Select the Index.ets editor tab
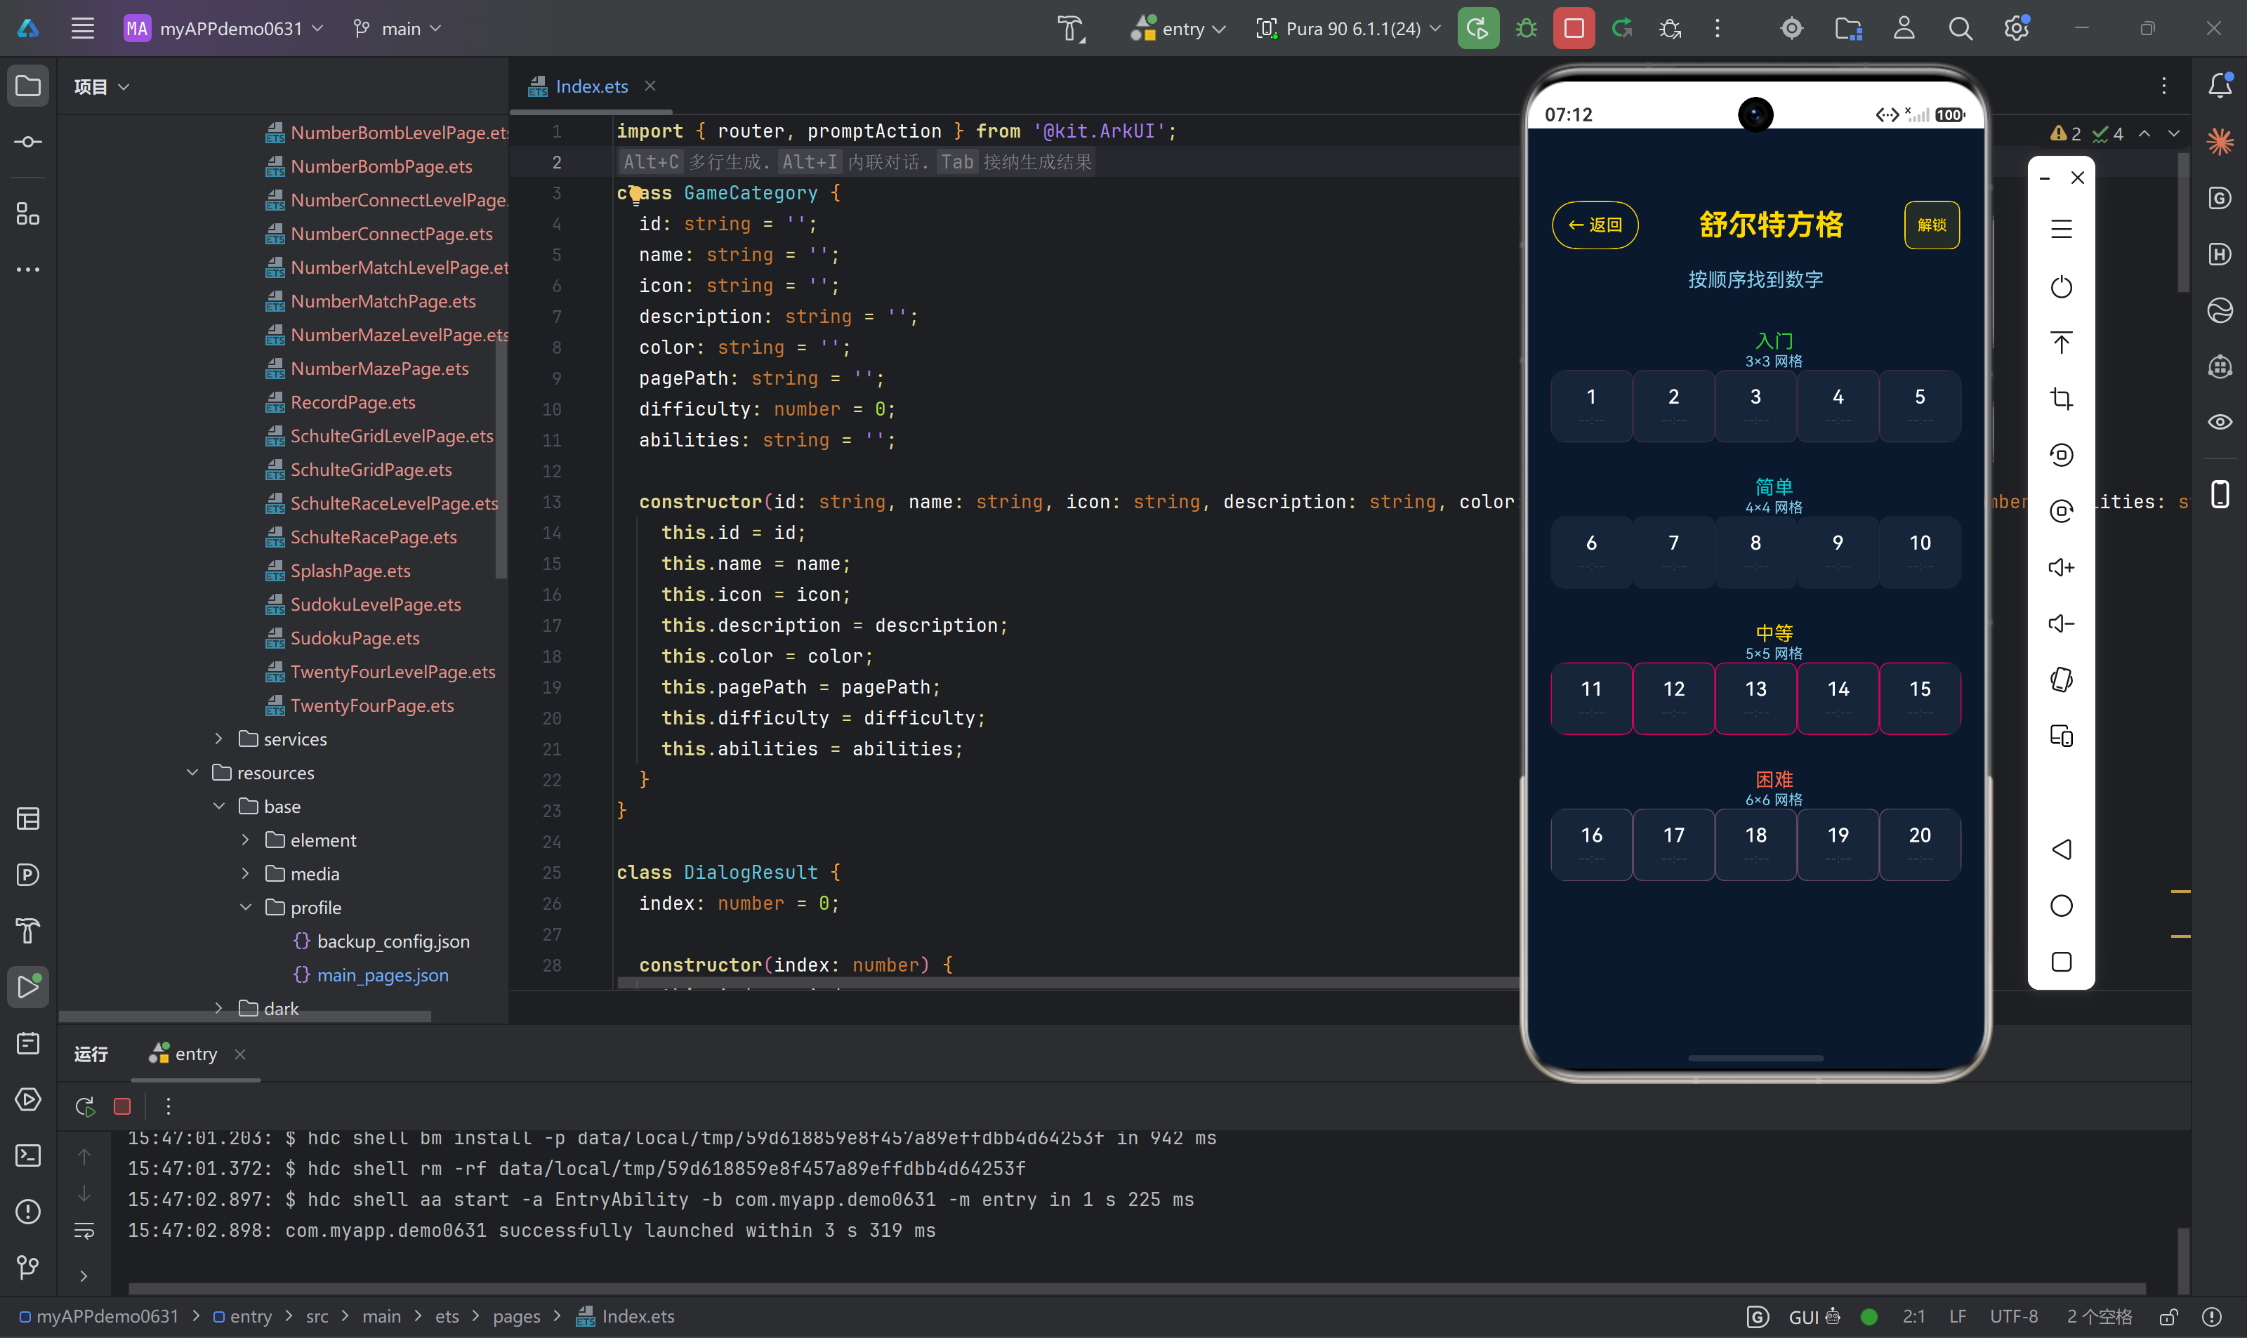This screenshot has width=2247, height=1338. [591, 86]
